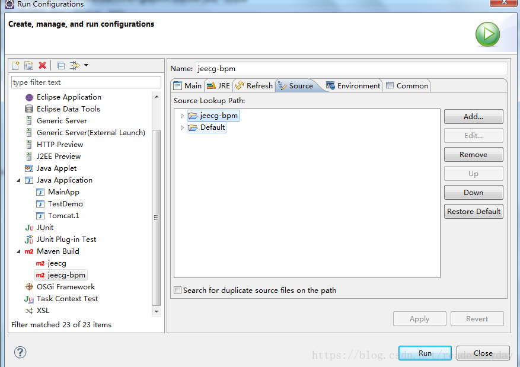Click the Up button
Screen dimensions: 520x367
point(474,174)
